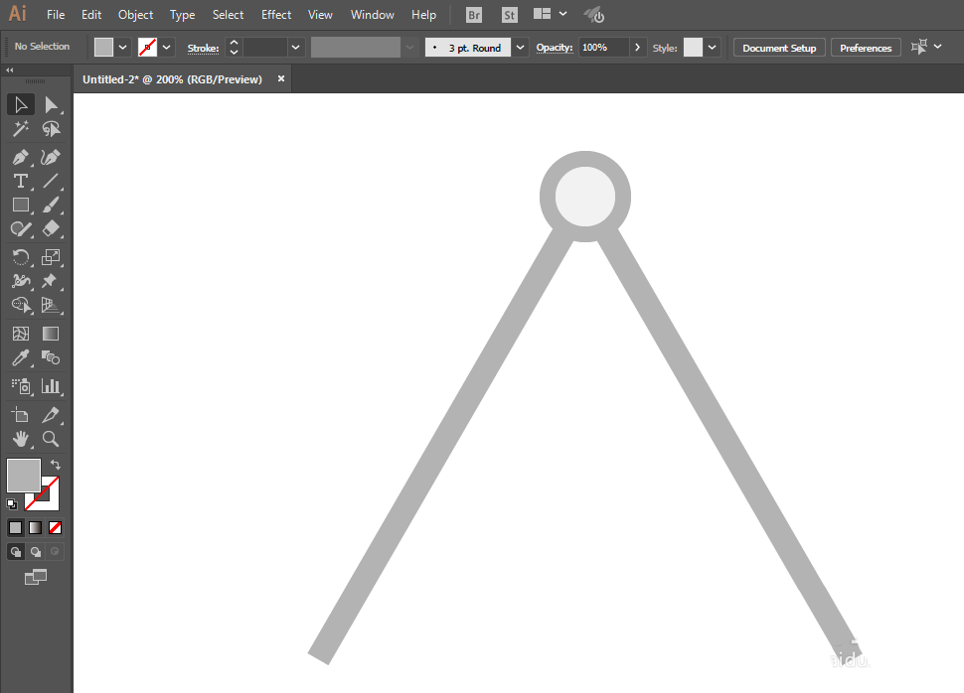Enable Draw Inside mode
Viewport: 964px width, 693px height.
[x=56, y=552]
